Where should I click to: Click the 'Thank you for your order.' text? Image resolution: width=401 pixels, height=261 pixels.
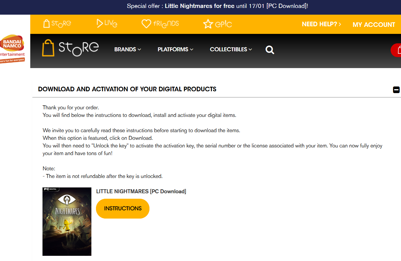click(x=71, y=107)
